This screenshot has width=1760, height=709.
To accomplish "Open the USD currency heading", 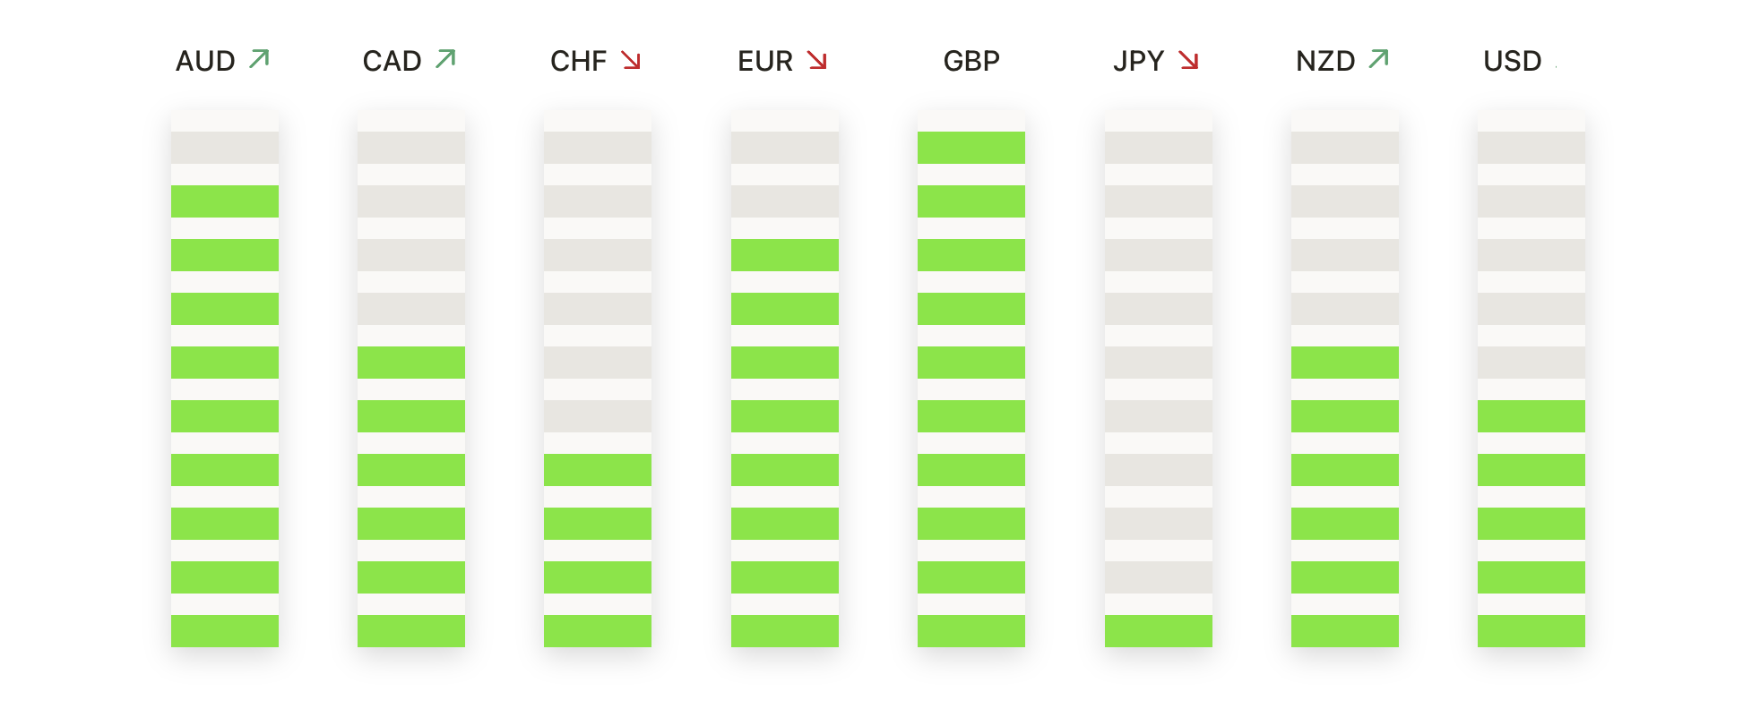I will (x=1513, y=61).
